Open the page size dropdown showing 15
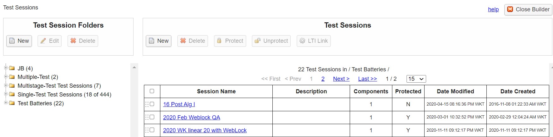This screenshot has width=553, height=137. coord(416,79)
